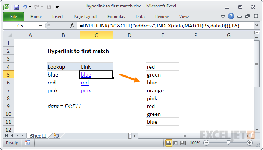Click the last sheet navigation arrow
The width and height of the screenshot is (263, 150).
coord(23,136)
